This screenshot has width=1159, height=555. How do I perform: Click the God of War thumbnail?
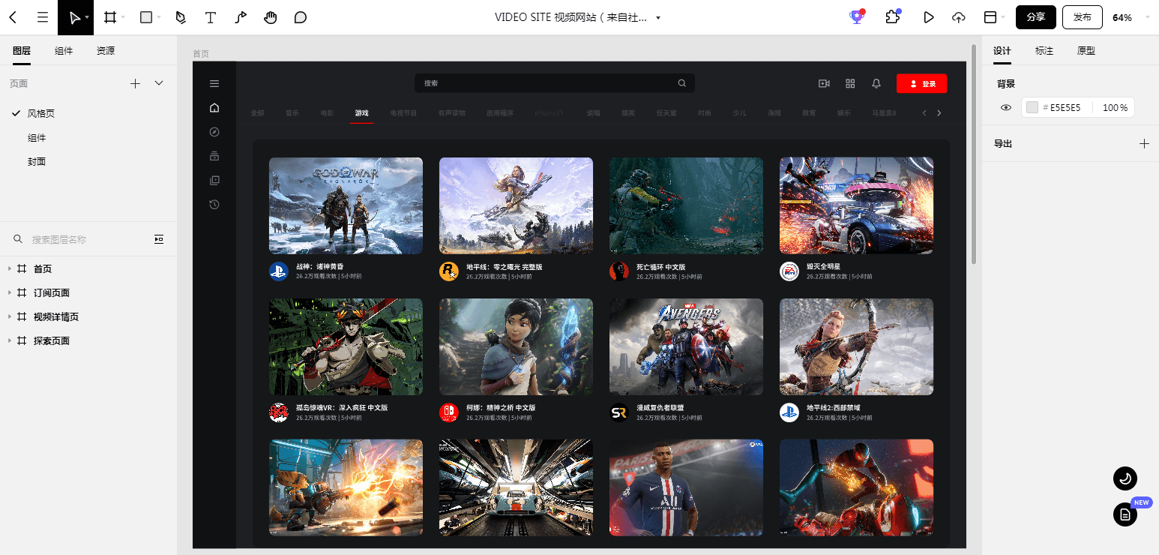[x=346, y=205]
